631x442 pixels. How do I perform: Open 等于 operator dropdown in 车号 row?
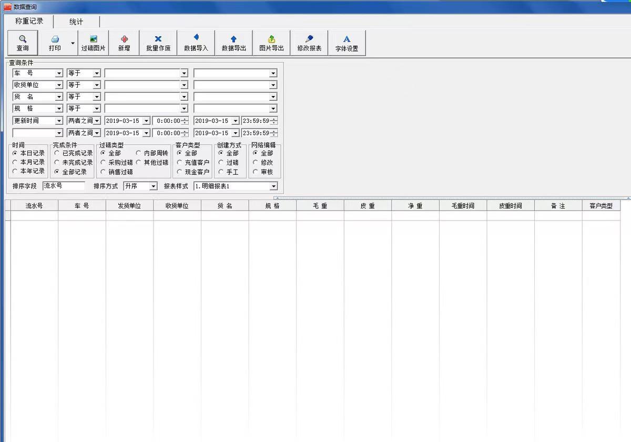click(97, 73)
